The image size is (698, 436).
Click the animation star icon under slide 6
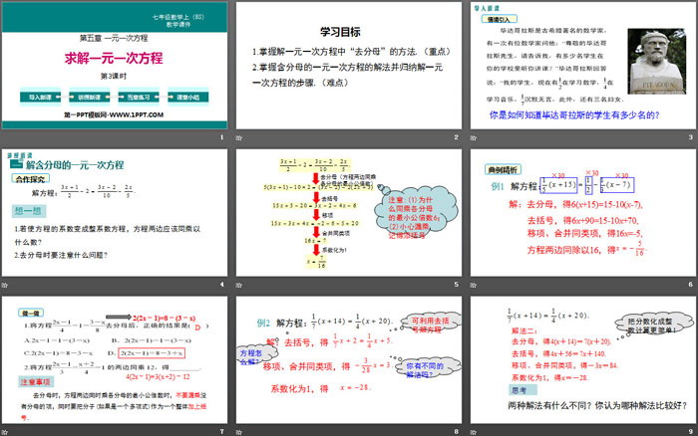(x=474, y=285)
